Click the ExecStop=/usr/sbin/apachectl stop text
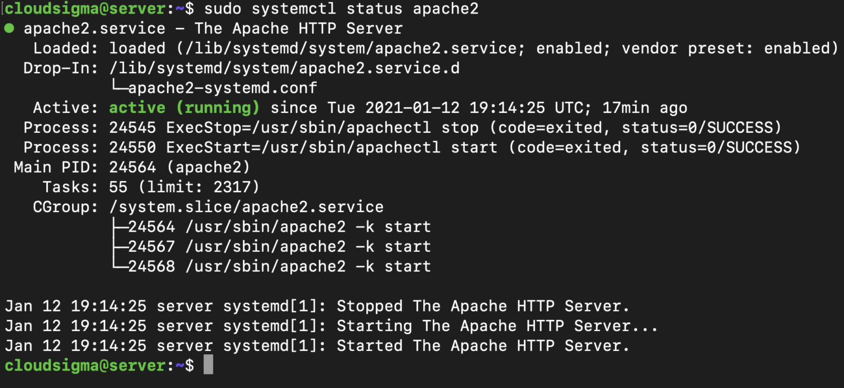The image size is (844, 388). tap(322, 128)
